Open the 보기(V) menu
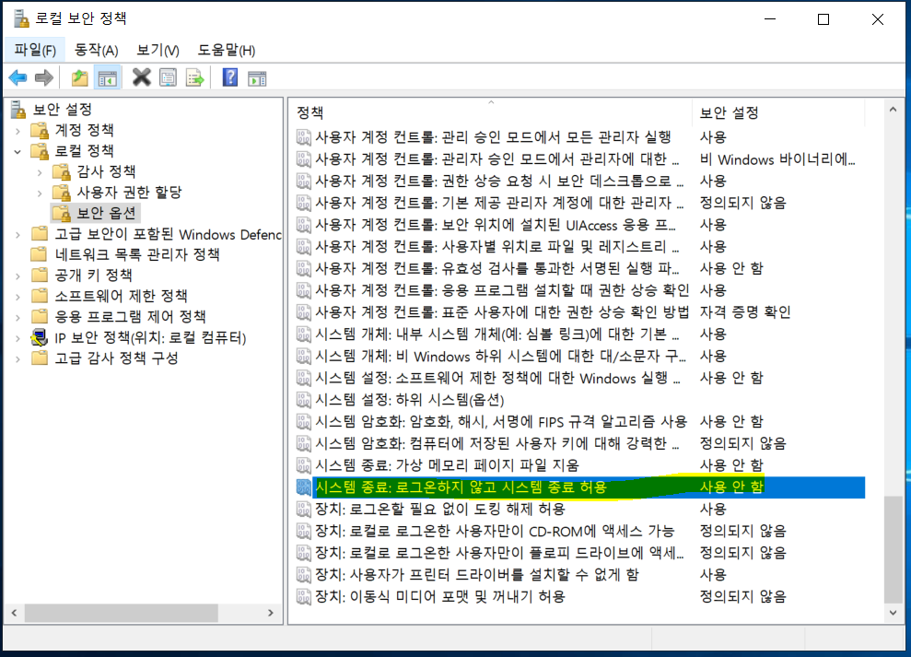911x657 pixels. point(158,50)
